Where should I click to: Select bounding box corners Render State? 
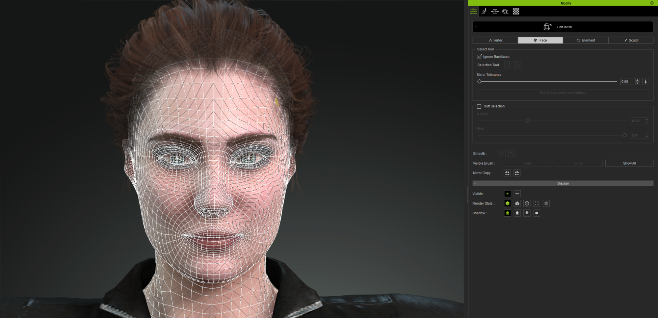coord(537,203)
